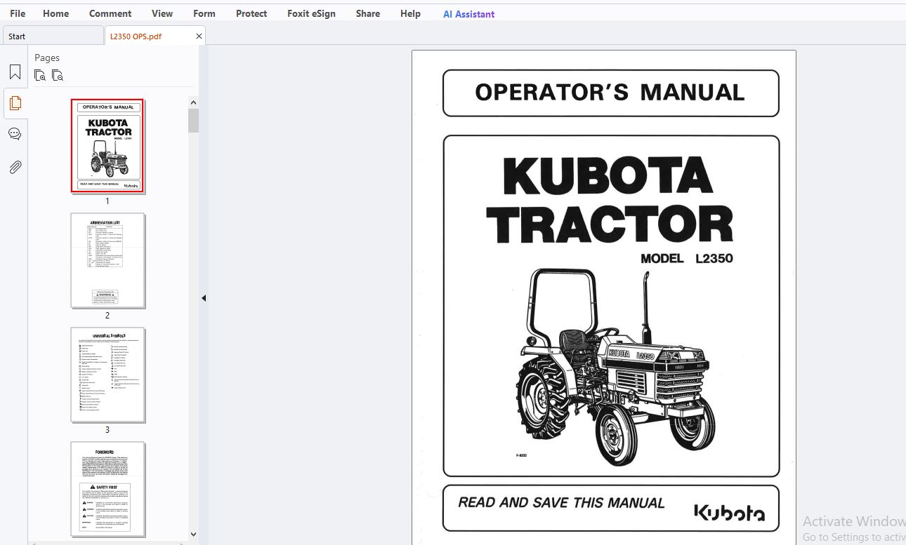This screenshot has height=545, width=906.
Task: Open the AI Assistant tab
Action: coord(468,13)
